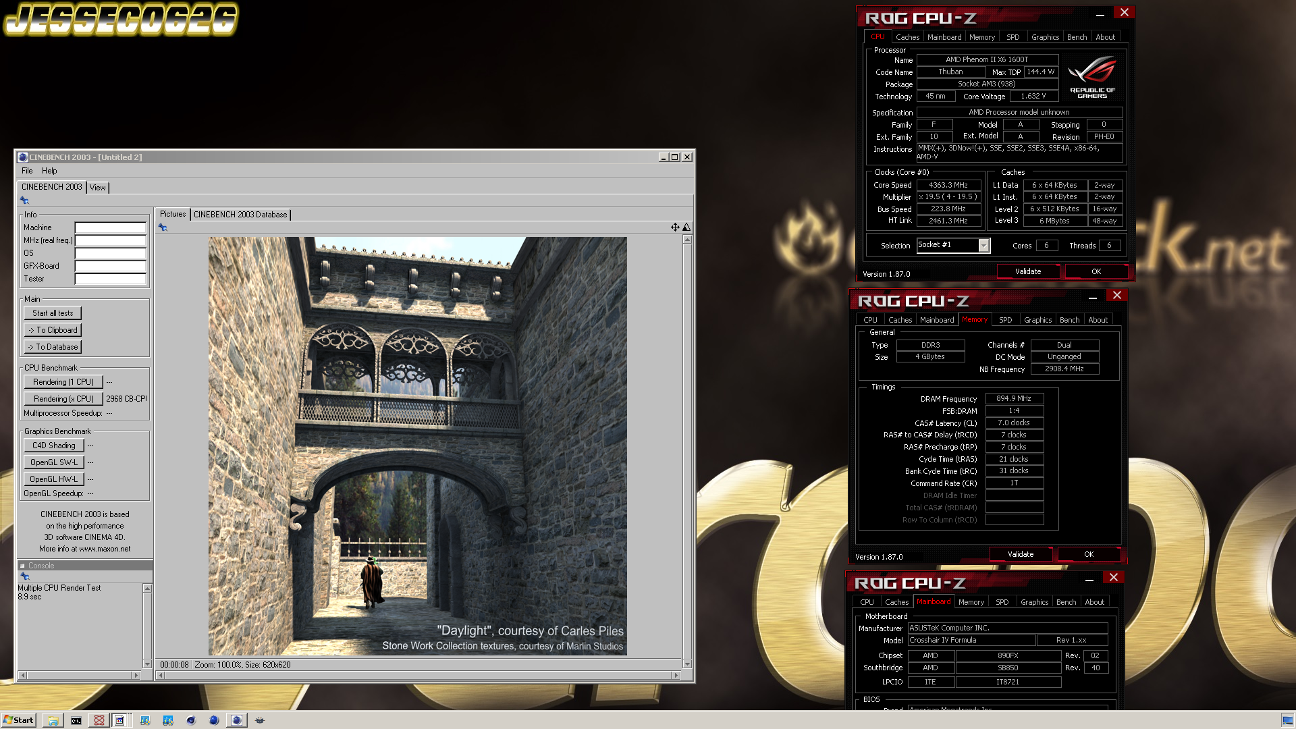Click the Machine input field

point(110,227)
